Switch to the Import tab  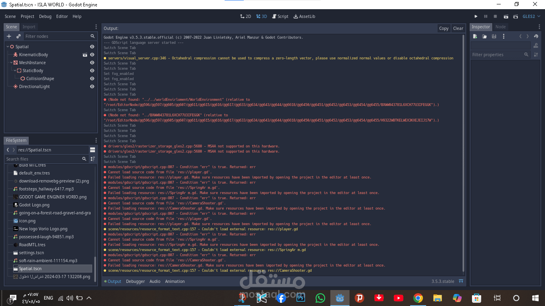(x=29, y=27)
